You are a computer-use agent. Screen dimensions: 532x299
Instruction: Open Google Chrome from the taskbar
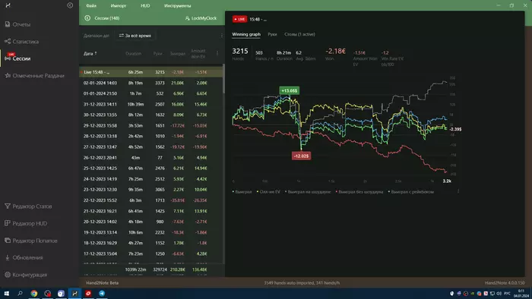[x=34, y=293]
